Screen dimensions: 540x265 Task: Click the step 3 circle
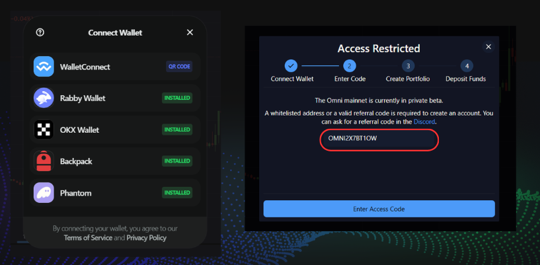(x=408, y=65)
